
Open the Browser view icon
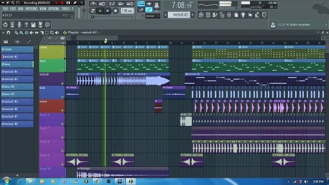[x=222, y=15]
